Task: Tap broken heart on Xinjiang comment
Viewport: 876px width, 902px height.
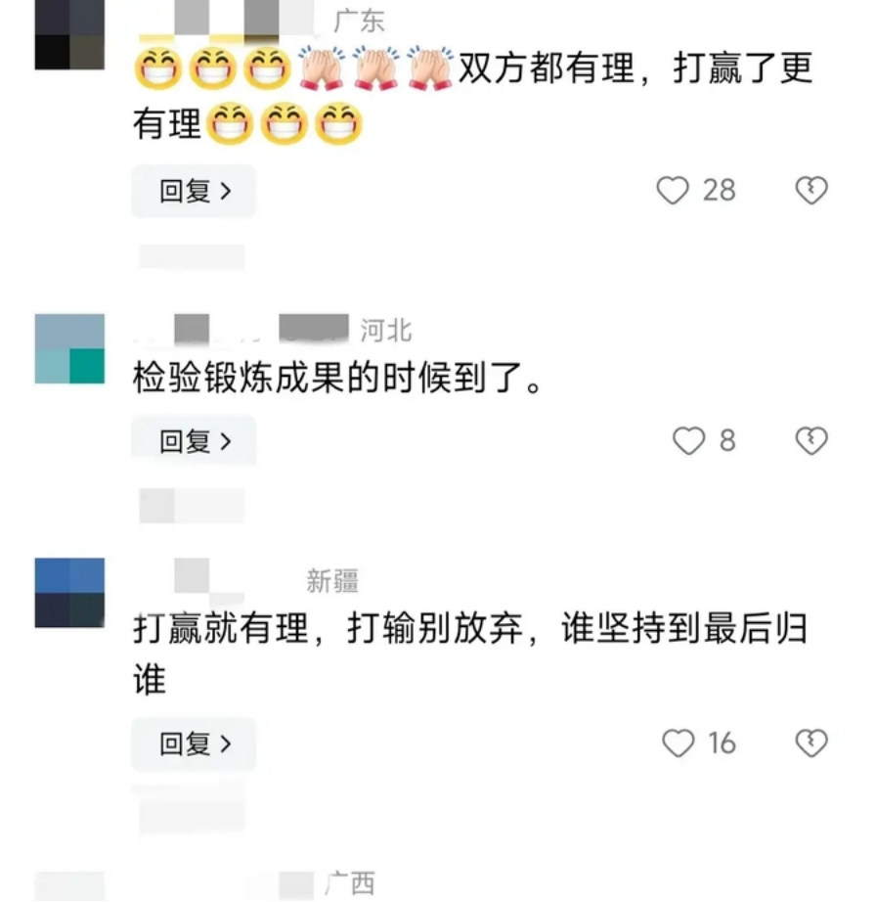Action: point(811,744)
